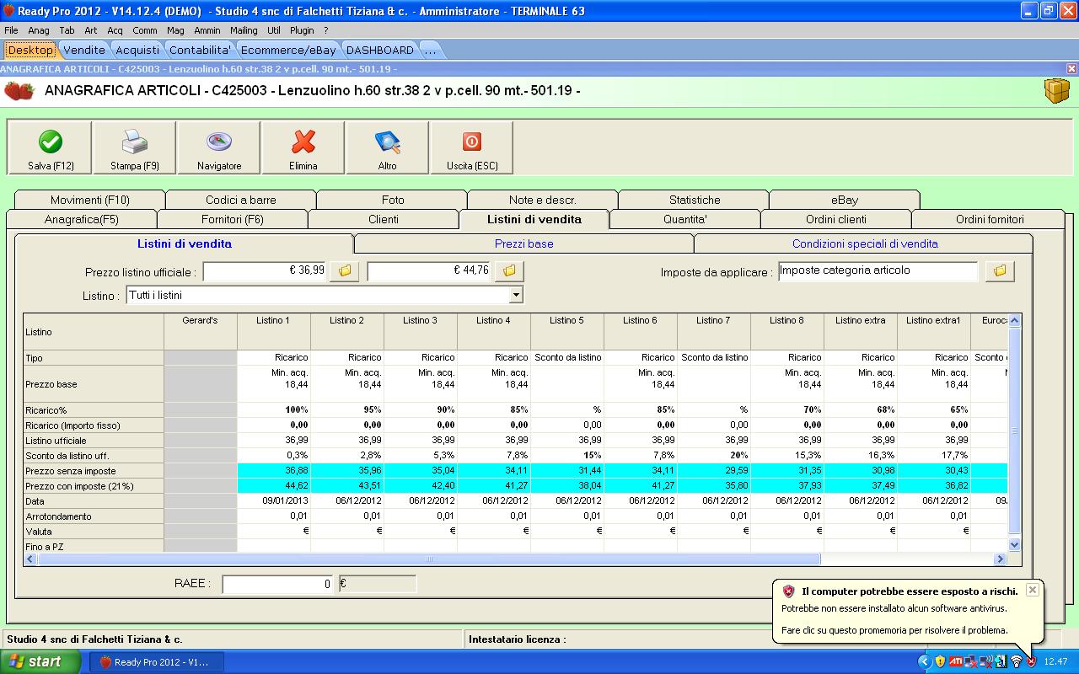Viewport: 1079px width, 674px height.
Task: Switch to Ecommerce/eBay module tab
Action: click(288, 50)
